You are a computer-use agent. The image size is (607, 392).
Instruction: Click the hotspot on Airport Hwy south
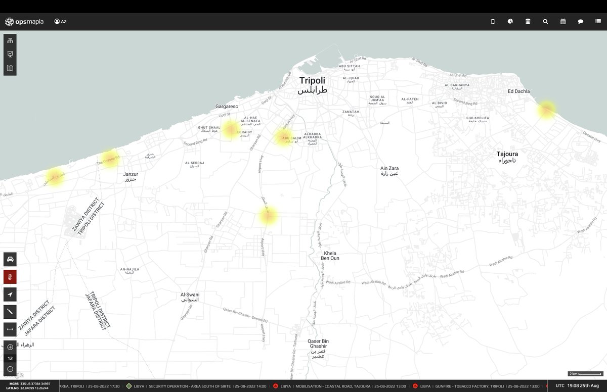(x=268, y=216)
